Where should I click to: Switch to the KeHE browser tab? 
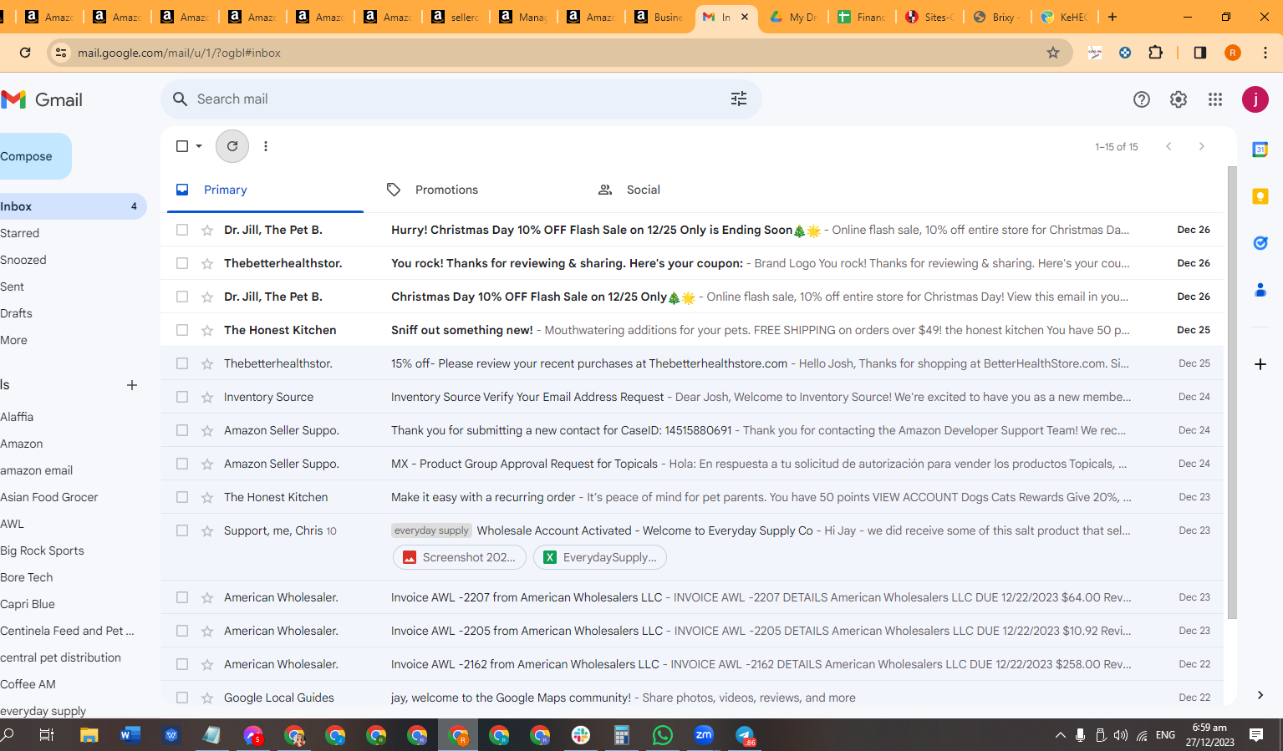tap(1065, 17)
